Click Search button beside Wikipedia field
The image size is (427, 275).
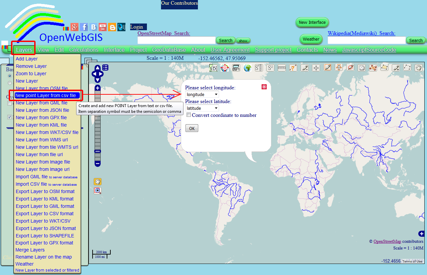pos(416,40)
